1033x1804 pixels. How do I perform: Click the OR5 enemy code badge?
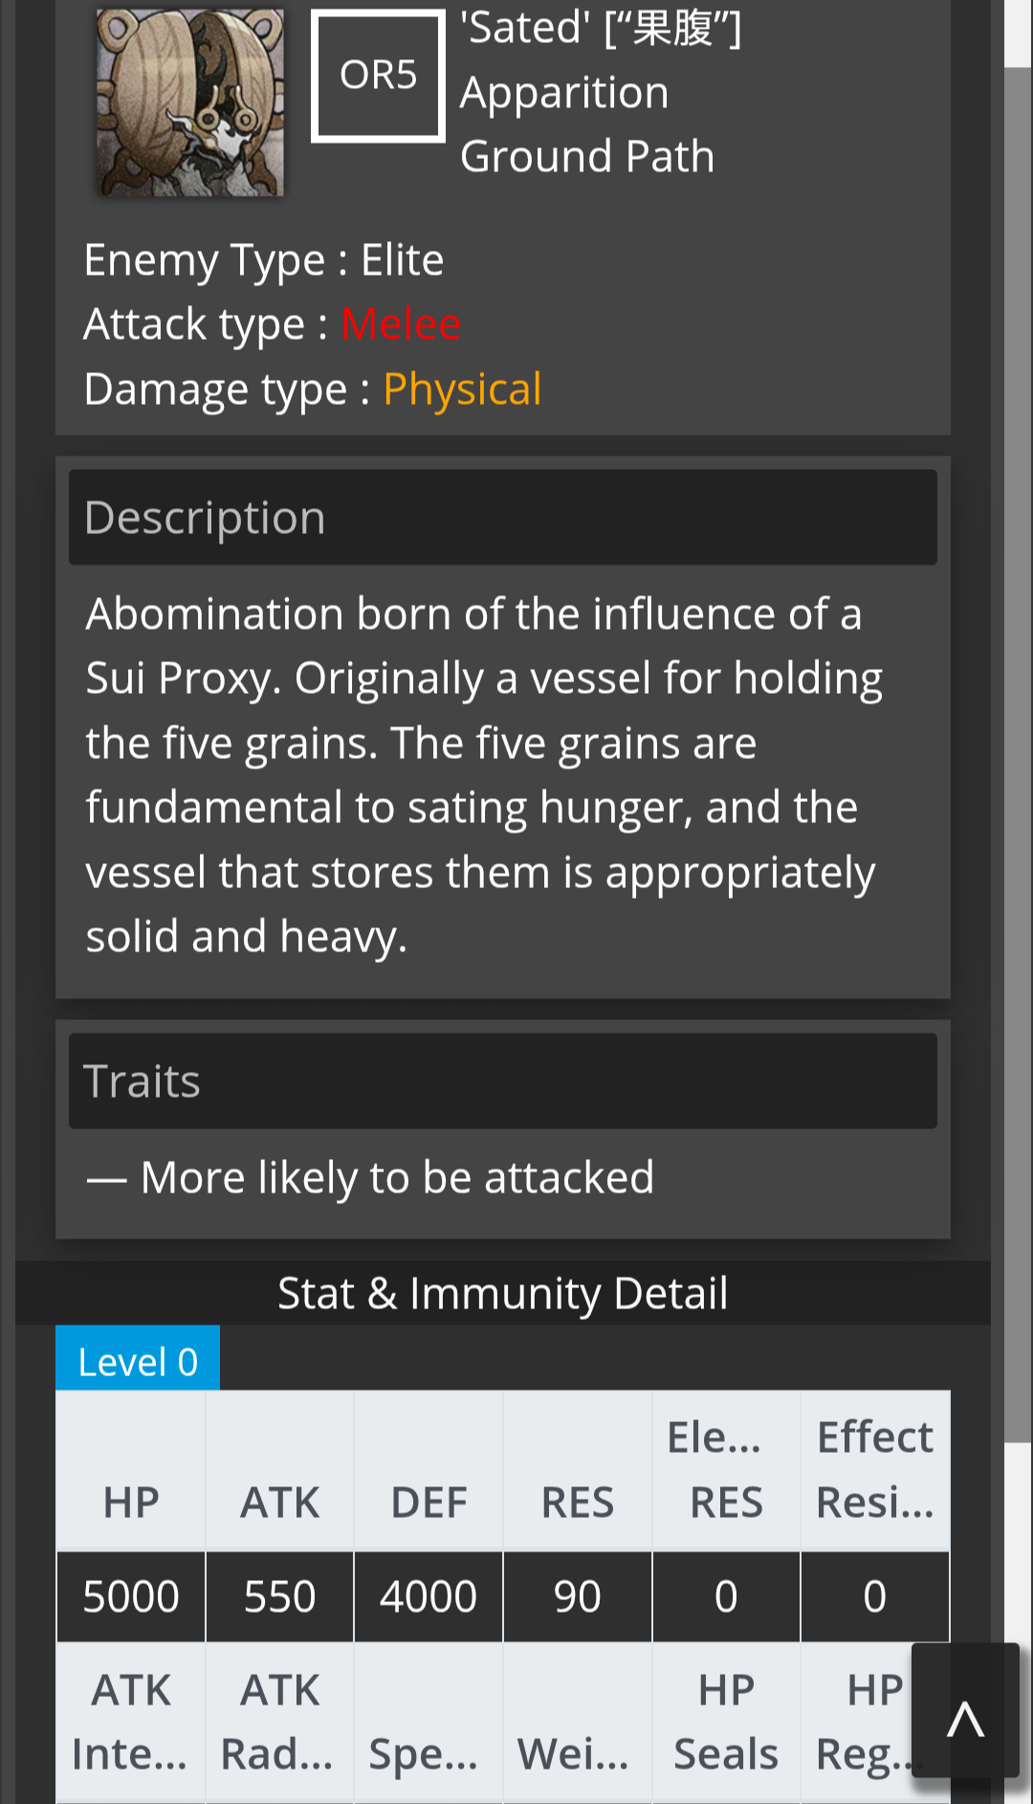[378, 76]
